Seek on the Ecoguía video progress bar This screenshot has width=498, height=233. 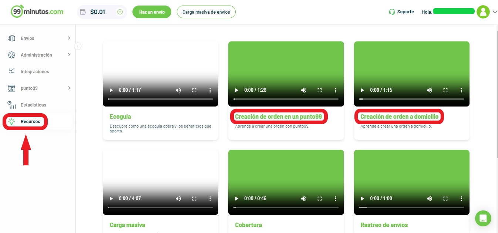(161, 99)
